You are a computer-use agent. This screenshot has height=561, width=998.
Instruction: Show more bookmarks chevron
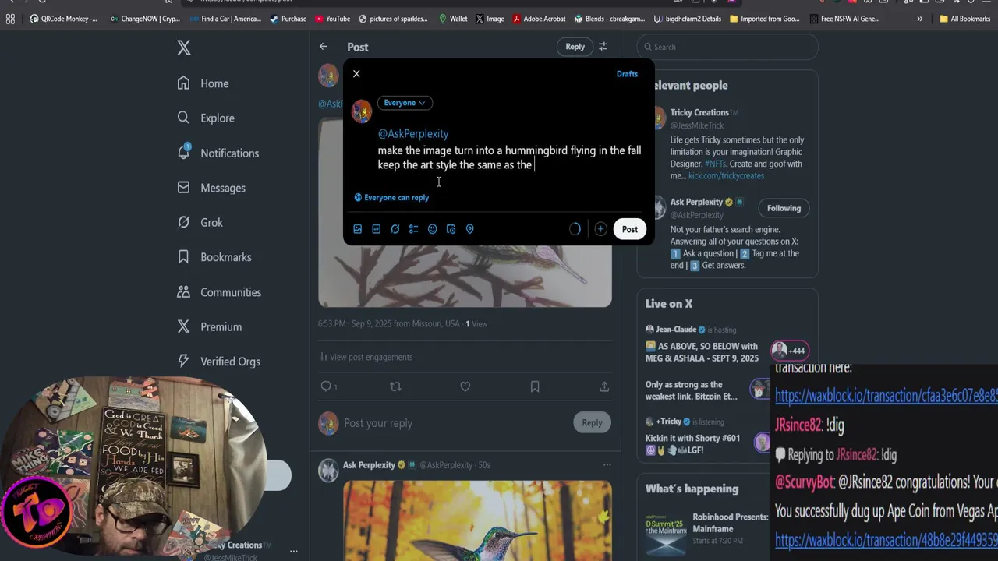pyautogui.click(x=919, y=19)
